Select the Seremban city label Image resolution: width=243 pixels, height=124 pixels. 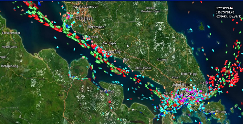96,27
